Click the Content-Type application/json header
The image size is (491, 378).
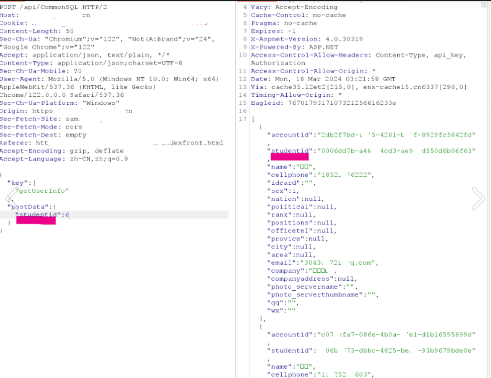pos(91,63)
